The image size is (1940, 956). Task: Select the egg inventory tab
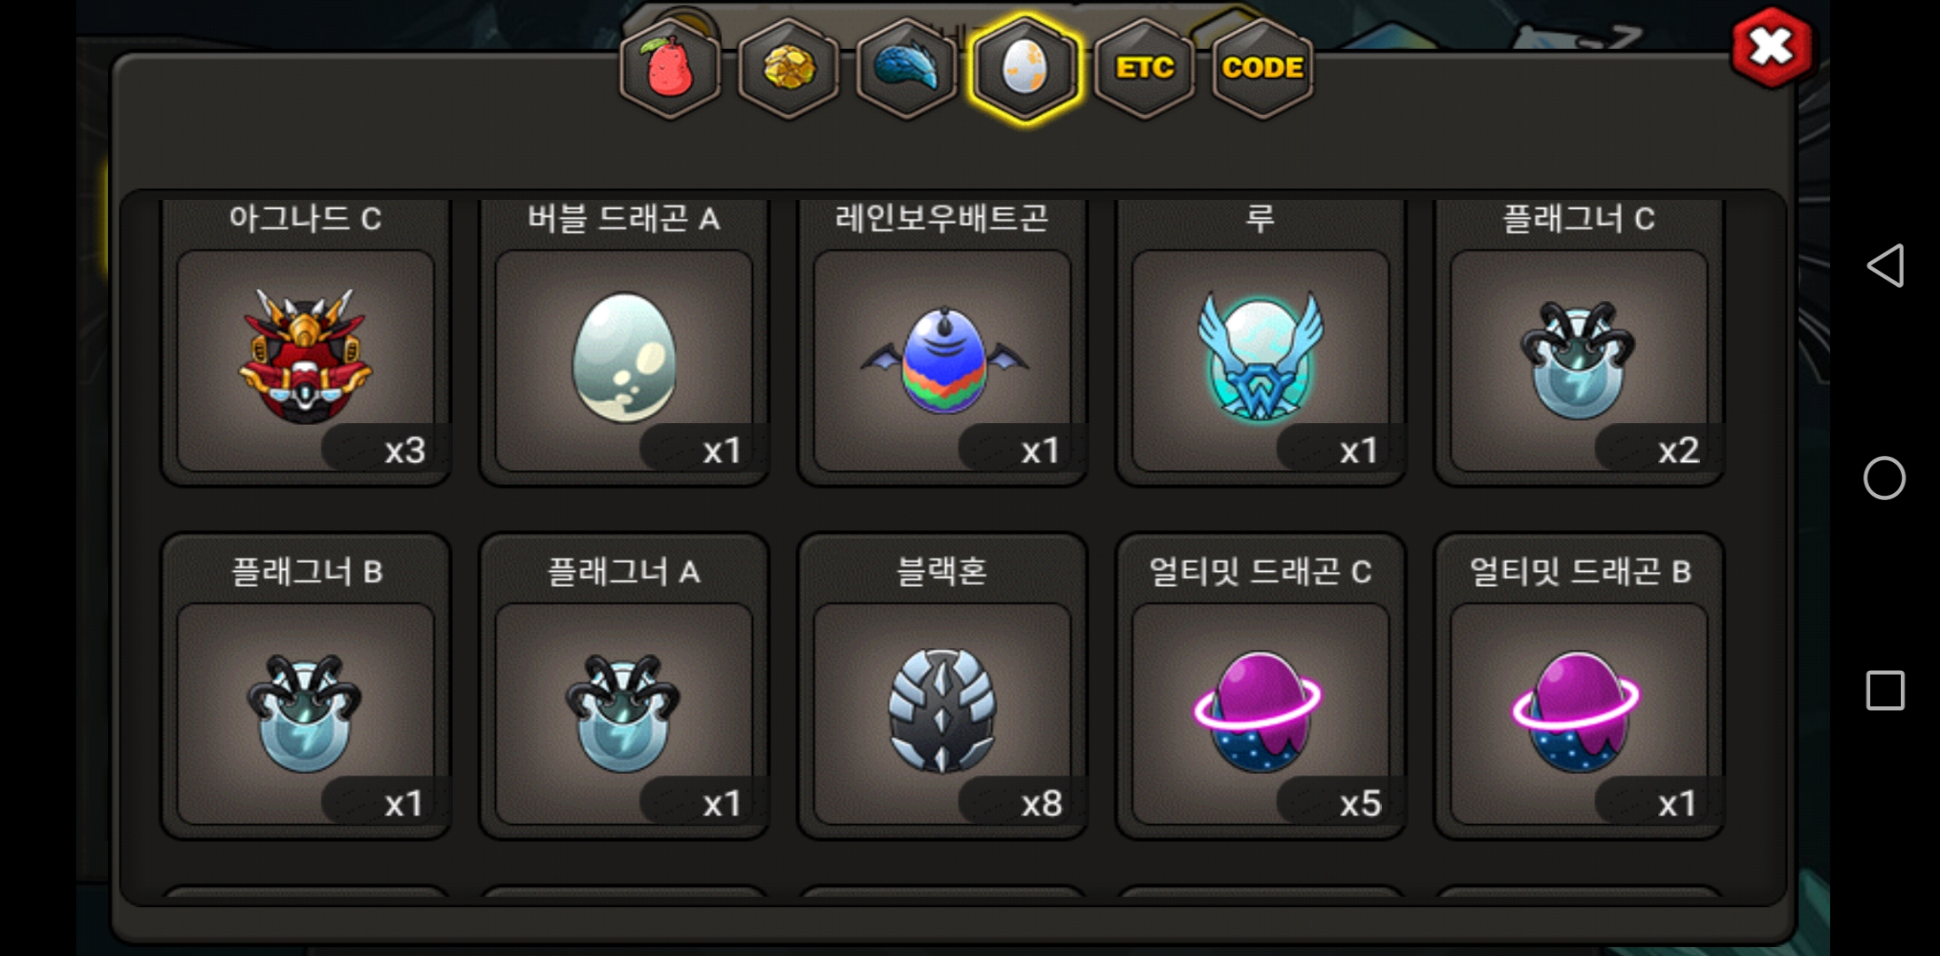[1025, 68]
